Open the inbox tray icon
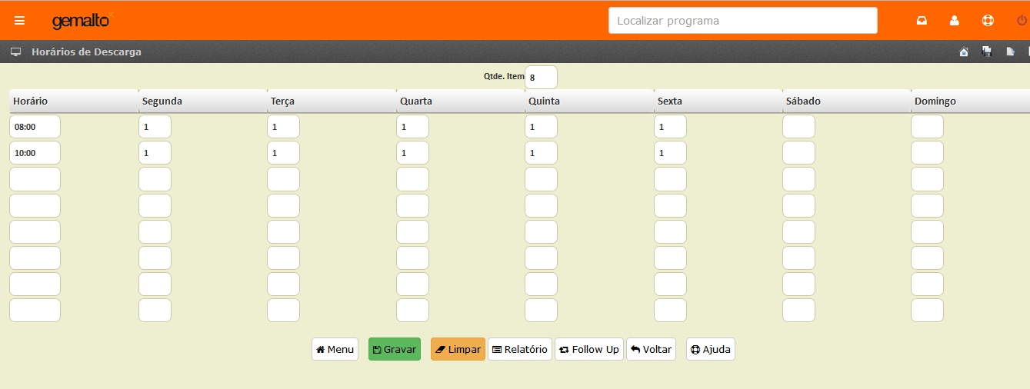 [922, 21]
